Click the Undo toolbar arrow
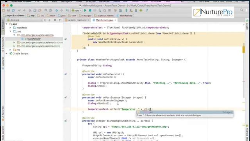This screenshot has width=250, height=141. (19, 11)
